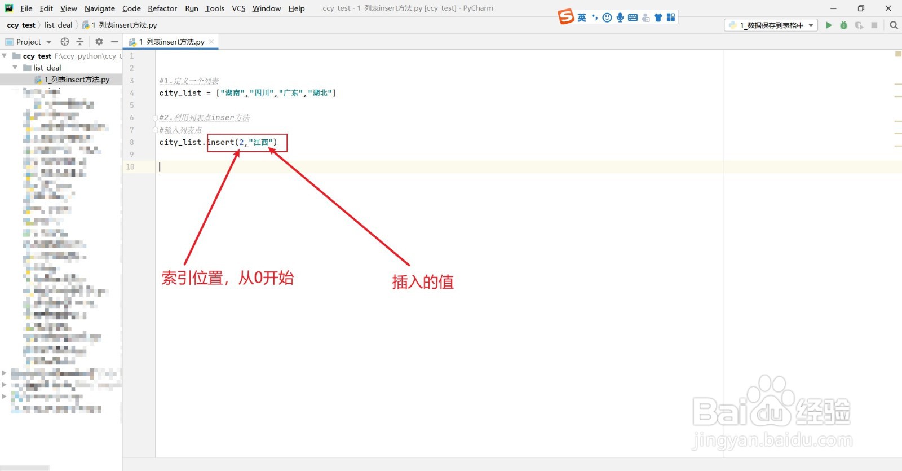The height and width of the screenshot is (471, 902).
Task: Toggle code fold marker at line 6
Action: [x=155, y=118]
